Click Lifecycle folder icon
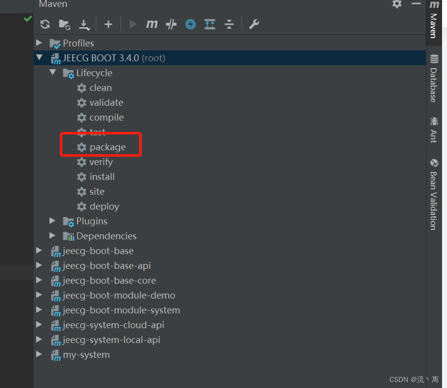This screenshot has height=388, width=447. click(68, 74)
